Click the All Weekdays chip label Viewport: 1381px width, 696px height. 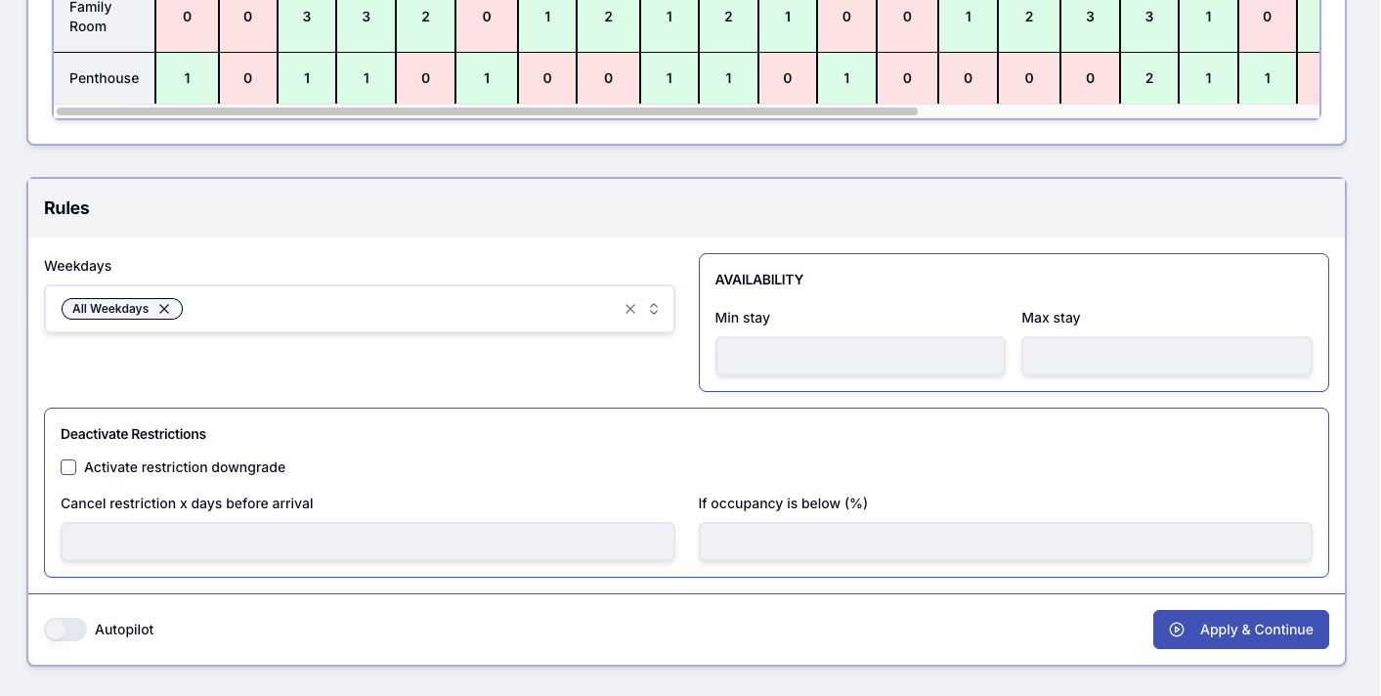tap(110, 309)
